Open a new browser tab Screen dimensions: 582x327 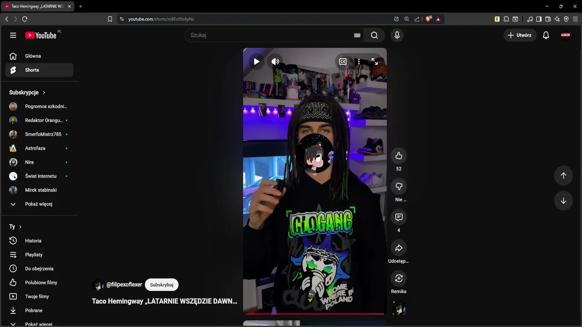[x=80, y=6]
